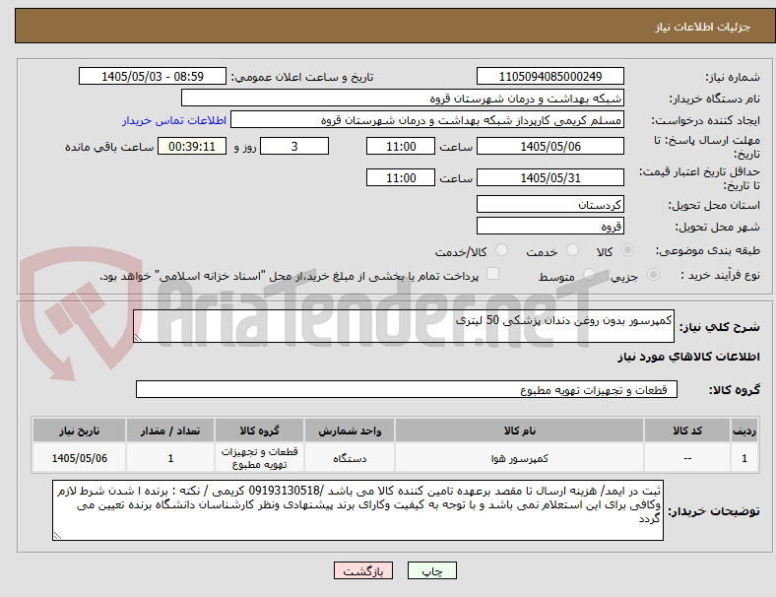This screenshot has width=776, height=597.
Task: Click the request creator field مسلم کریمی
Action: (427, 120)
